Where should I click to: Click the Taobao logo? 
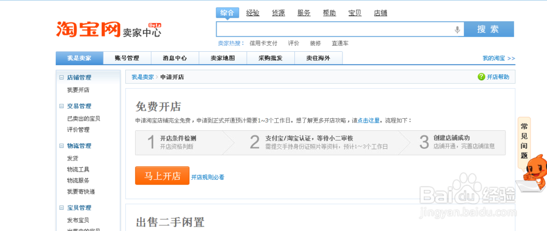click(88, 29)
